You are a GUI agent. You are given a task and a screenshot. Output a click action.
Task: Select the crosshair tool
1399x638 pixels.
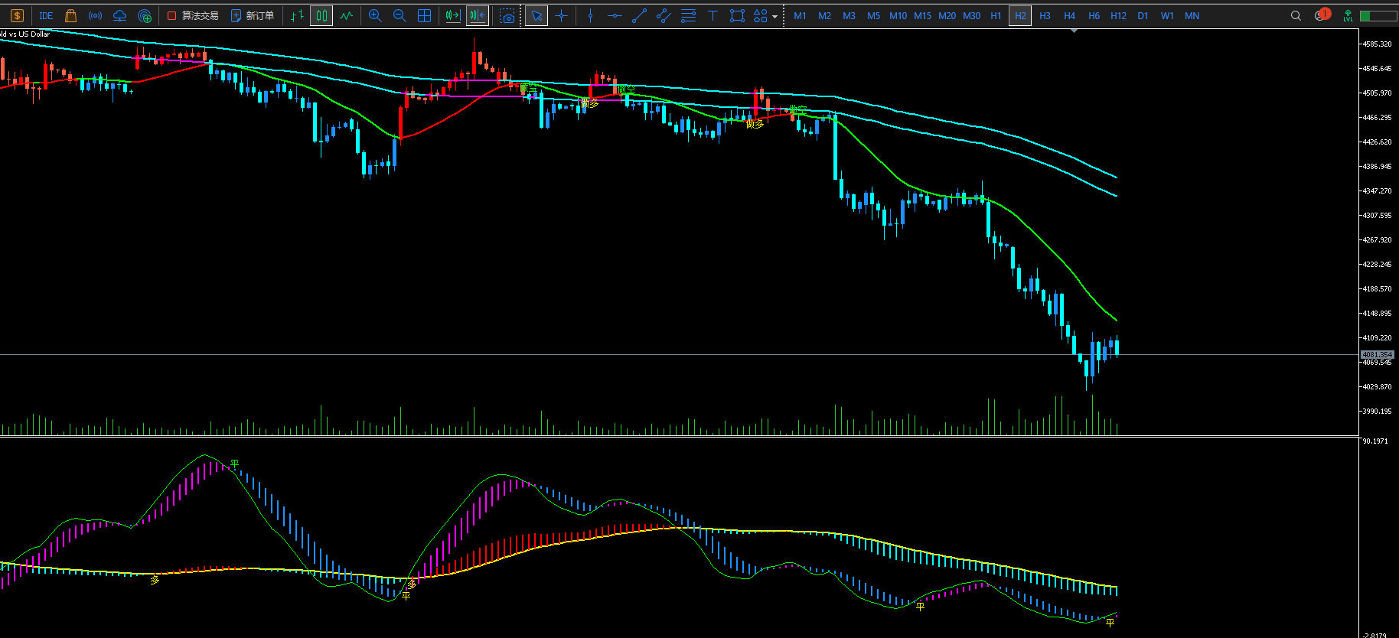coord(562,15)
